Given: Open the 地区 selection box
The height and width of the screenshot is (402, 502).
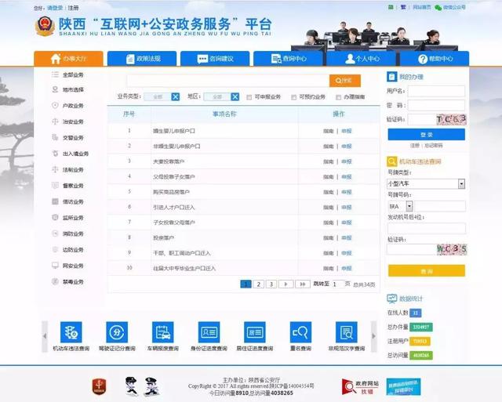Looking at the screenshot, I should tap(217, 96).
